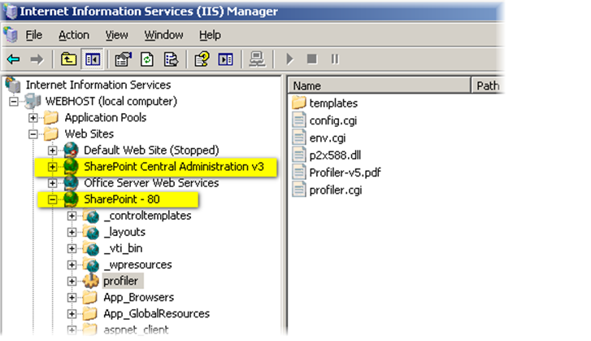591x341 pixels.
Task: Pause the item with the pause button
Action: 335,59
